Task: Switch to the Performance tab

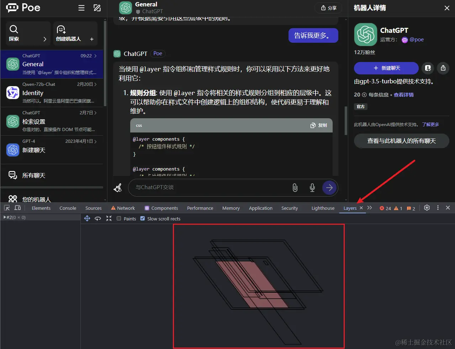Action: tap(200, 208)
